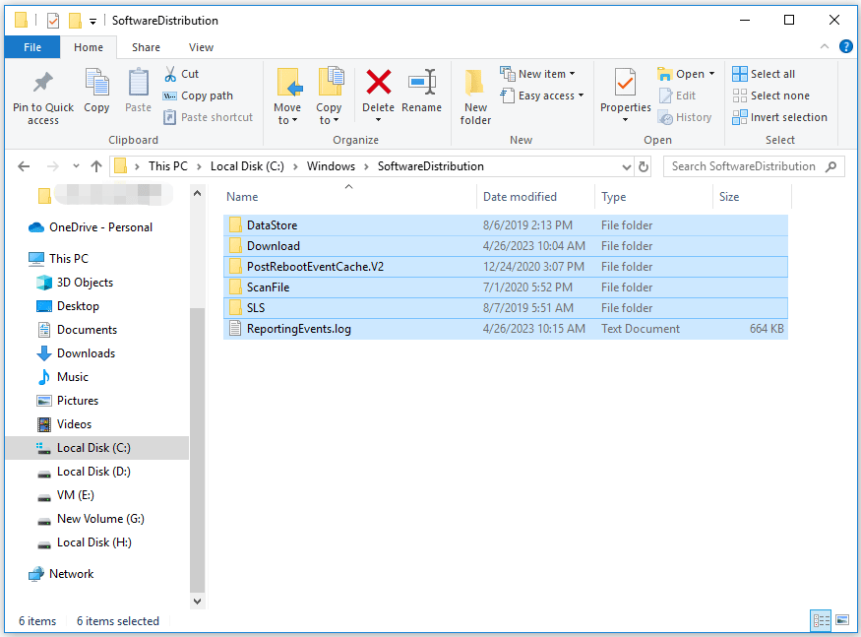This screenshot has width=861, height=637.
Task: Select the ReportingEvents.log file
Action: [505, 329]
